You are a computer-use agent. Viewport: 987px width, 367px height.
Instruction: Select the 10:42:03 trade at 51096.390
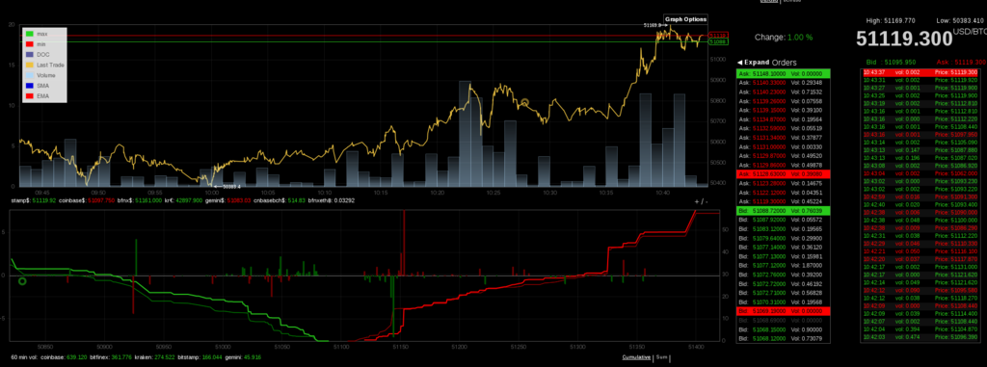(920, 337)
